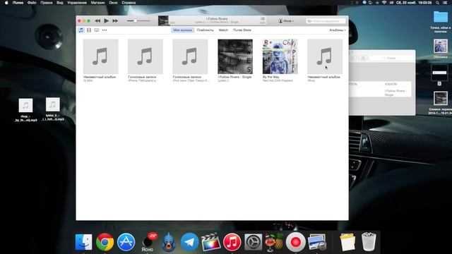Select the Моя музыка tab
Screen dimensions: 452x254
click(182, 30)
